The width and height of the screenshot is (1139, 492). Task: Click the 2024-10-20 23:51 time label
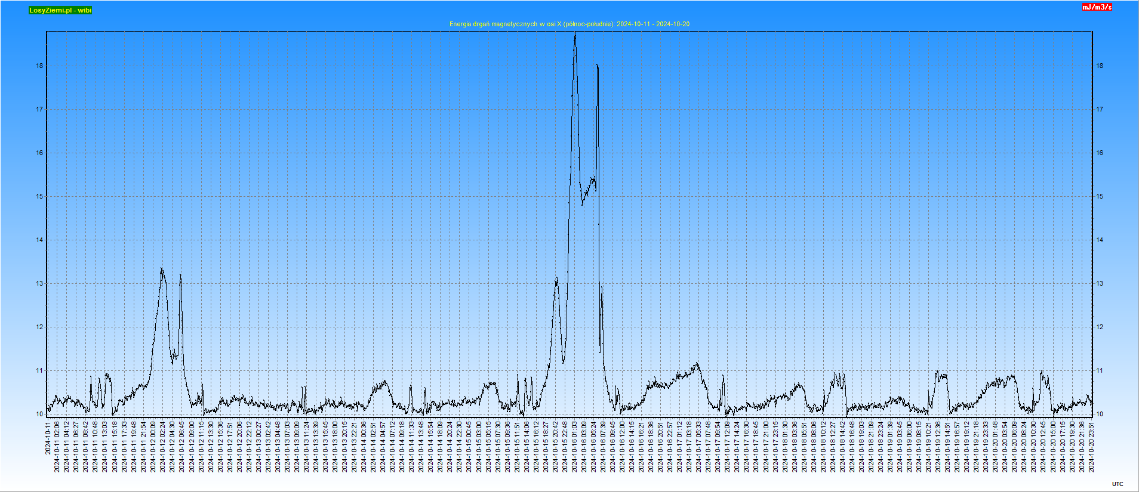click(x=1092, y=447)
